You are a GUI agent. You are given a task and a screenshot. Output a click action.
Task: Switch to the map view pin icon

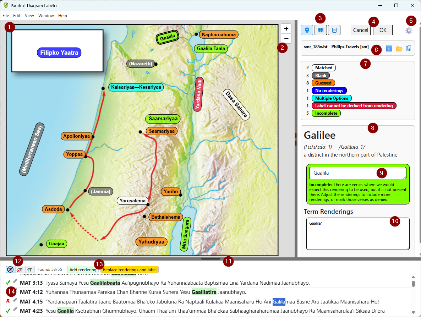tap(307, 30)
